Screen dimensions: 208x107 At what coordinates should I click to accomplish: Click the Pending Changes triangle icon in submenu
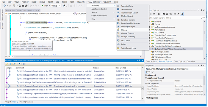118,27
